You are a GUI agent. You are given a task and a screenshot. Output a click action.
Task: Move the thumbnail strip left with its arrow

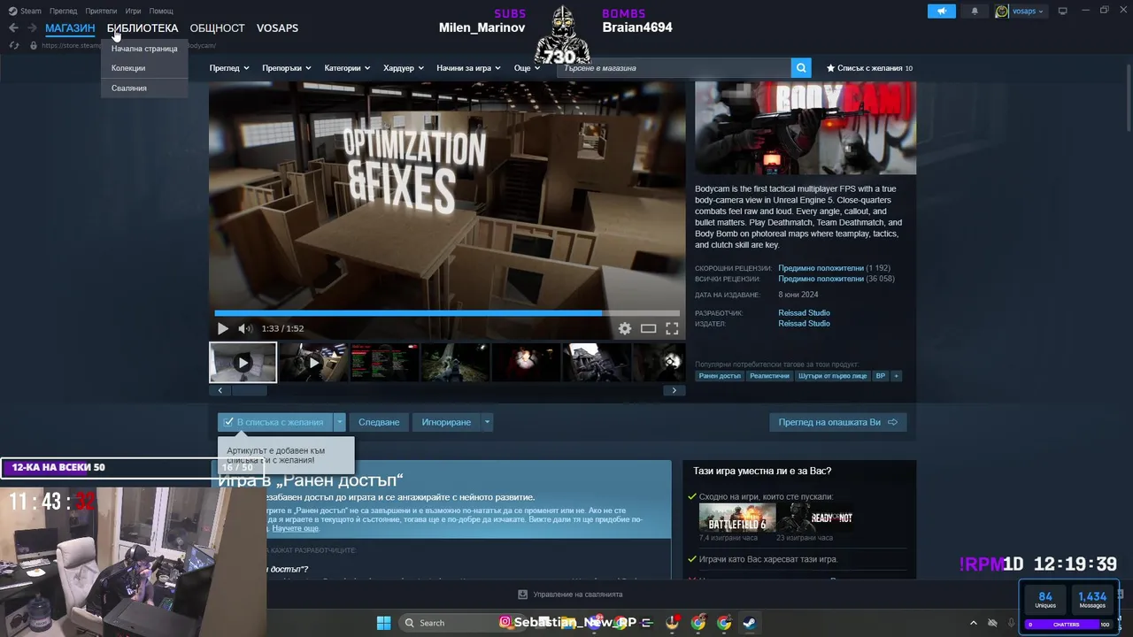pyautogui.click(x=220, y=390)
